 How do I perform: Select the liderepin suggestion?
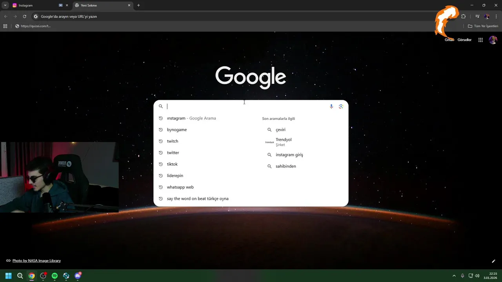205,175
